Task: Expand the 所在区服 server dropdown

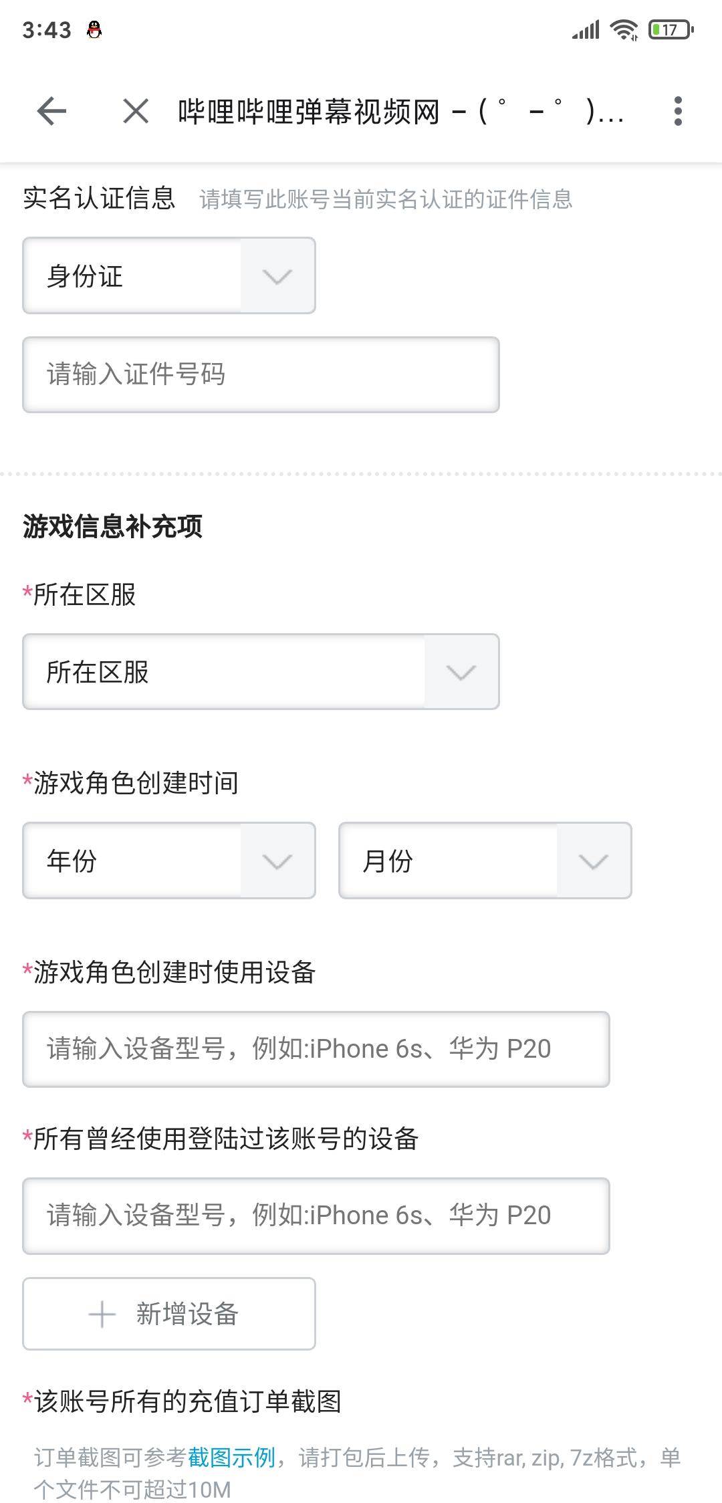Action: (x=261, y=671)
